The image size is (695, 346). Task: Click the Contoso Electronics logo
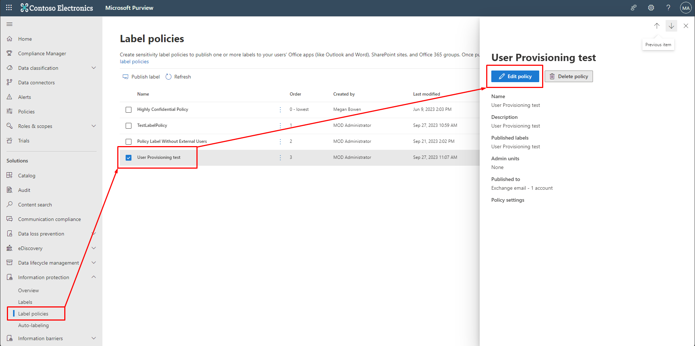point(57,8)
